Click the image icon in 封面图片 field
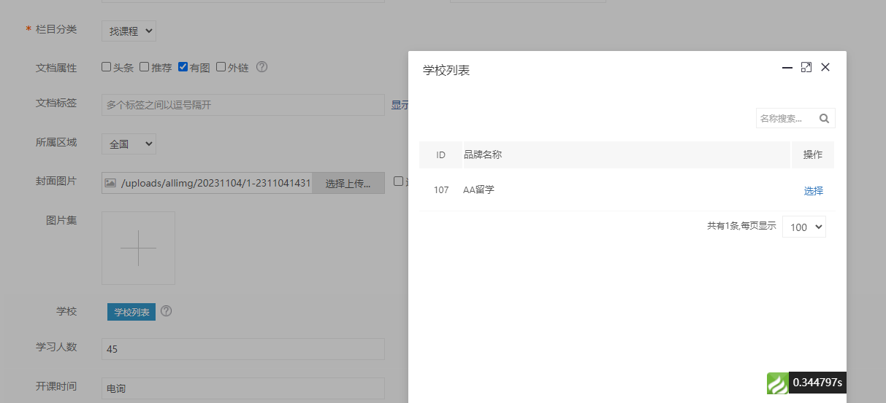The height and width of the screenshot is (403, 886). 110,183
